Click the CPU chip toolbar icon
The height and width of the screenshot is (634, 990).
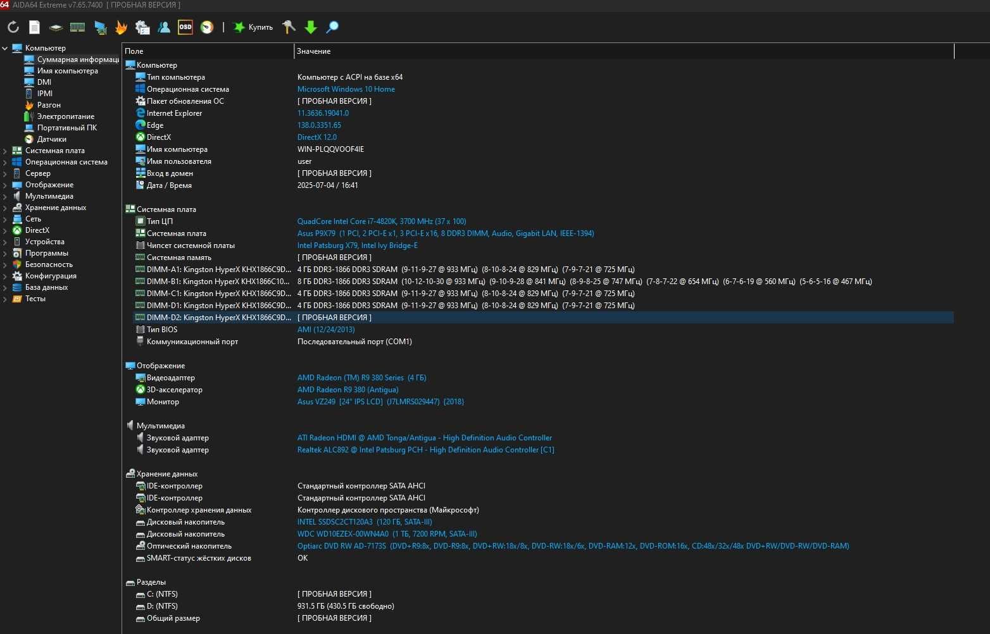pos(56,27)
